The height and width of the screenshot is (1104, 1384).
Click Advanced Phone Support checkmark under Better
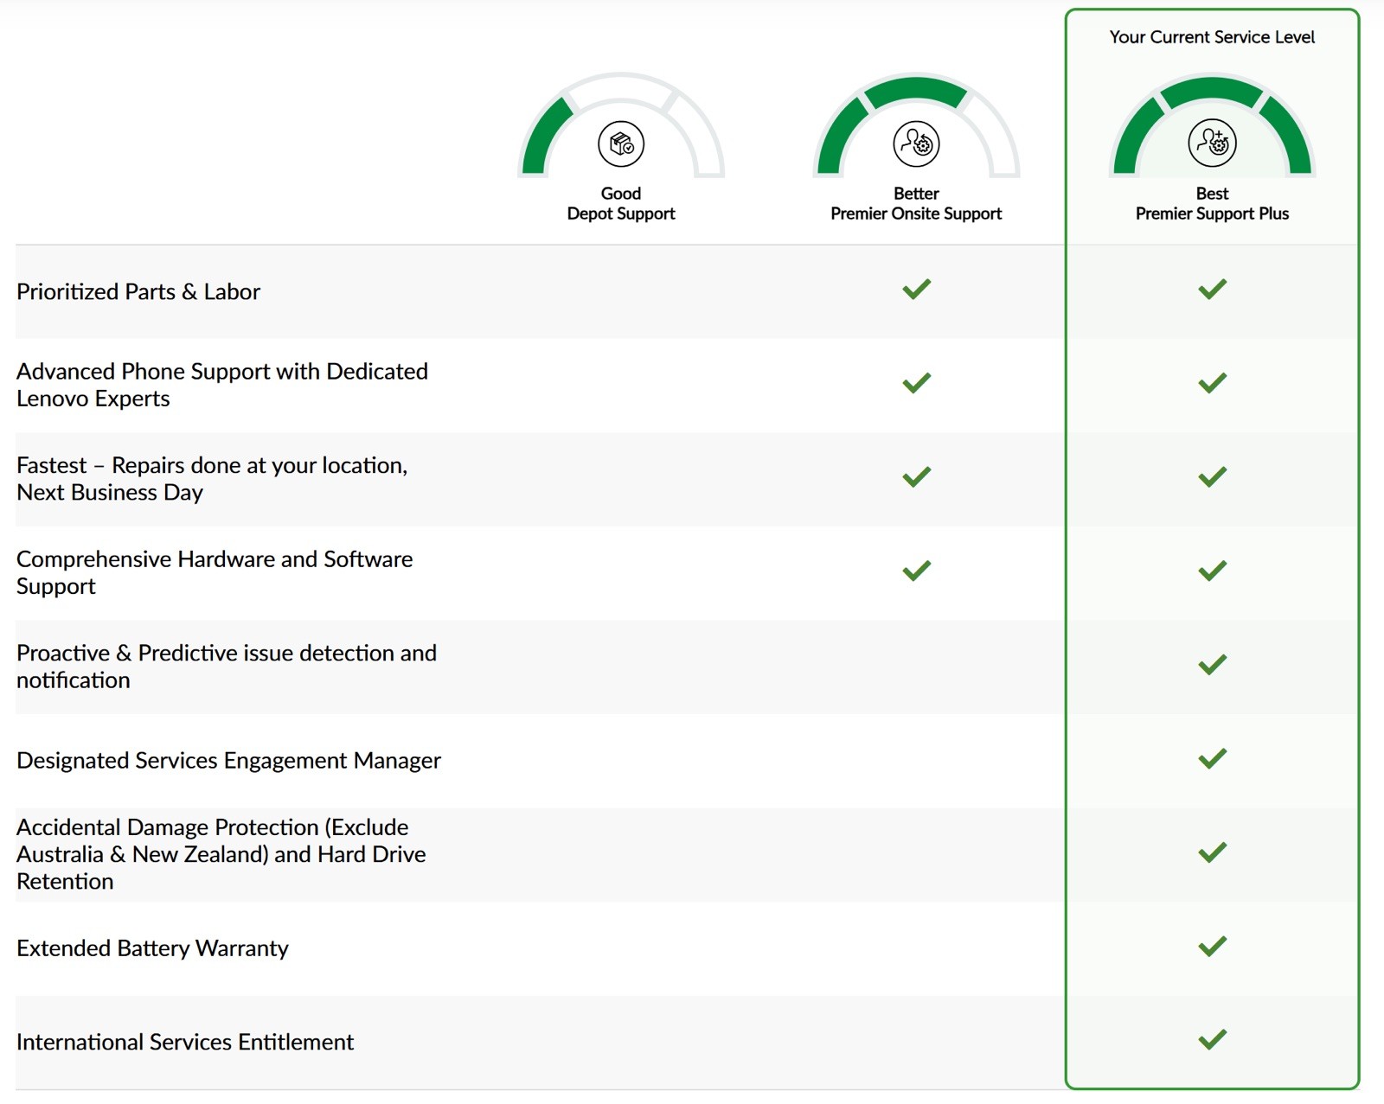[x=916, y=383]
